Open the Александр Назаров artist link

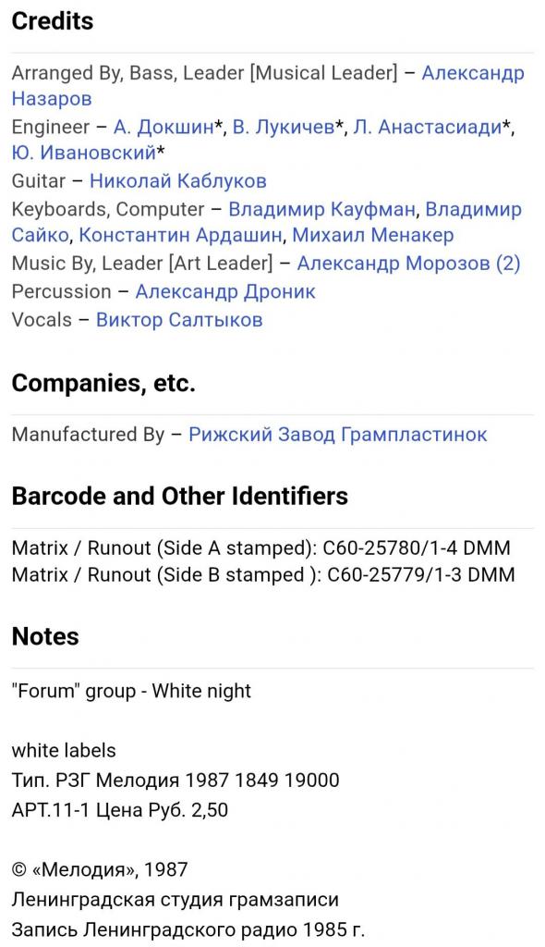pyautogui.click(x=473, y=73)
